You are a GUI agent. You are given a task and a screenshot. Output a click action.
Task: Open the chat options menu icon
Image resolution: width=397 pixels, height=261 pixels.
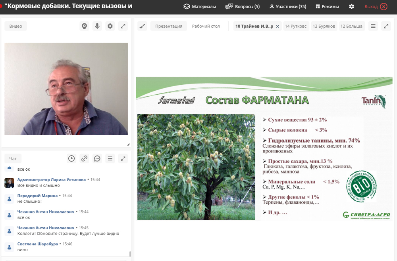(110, 158)
